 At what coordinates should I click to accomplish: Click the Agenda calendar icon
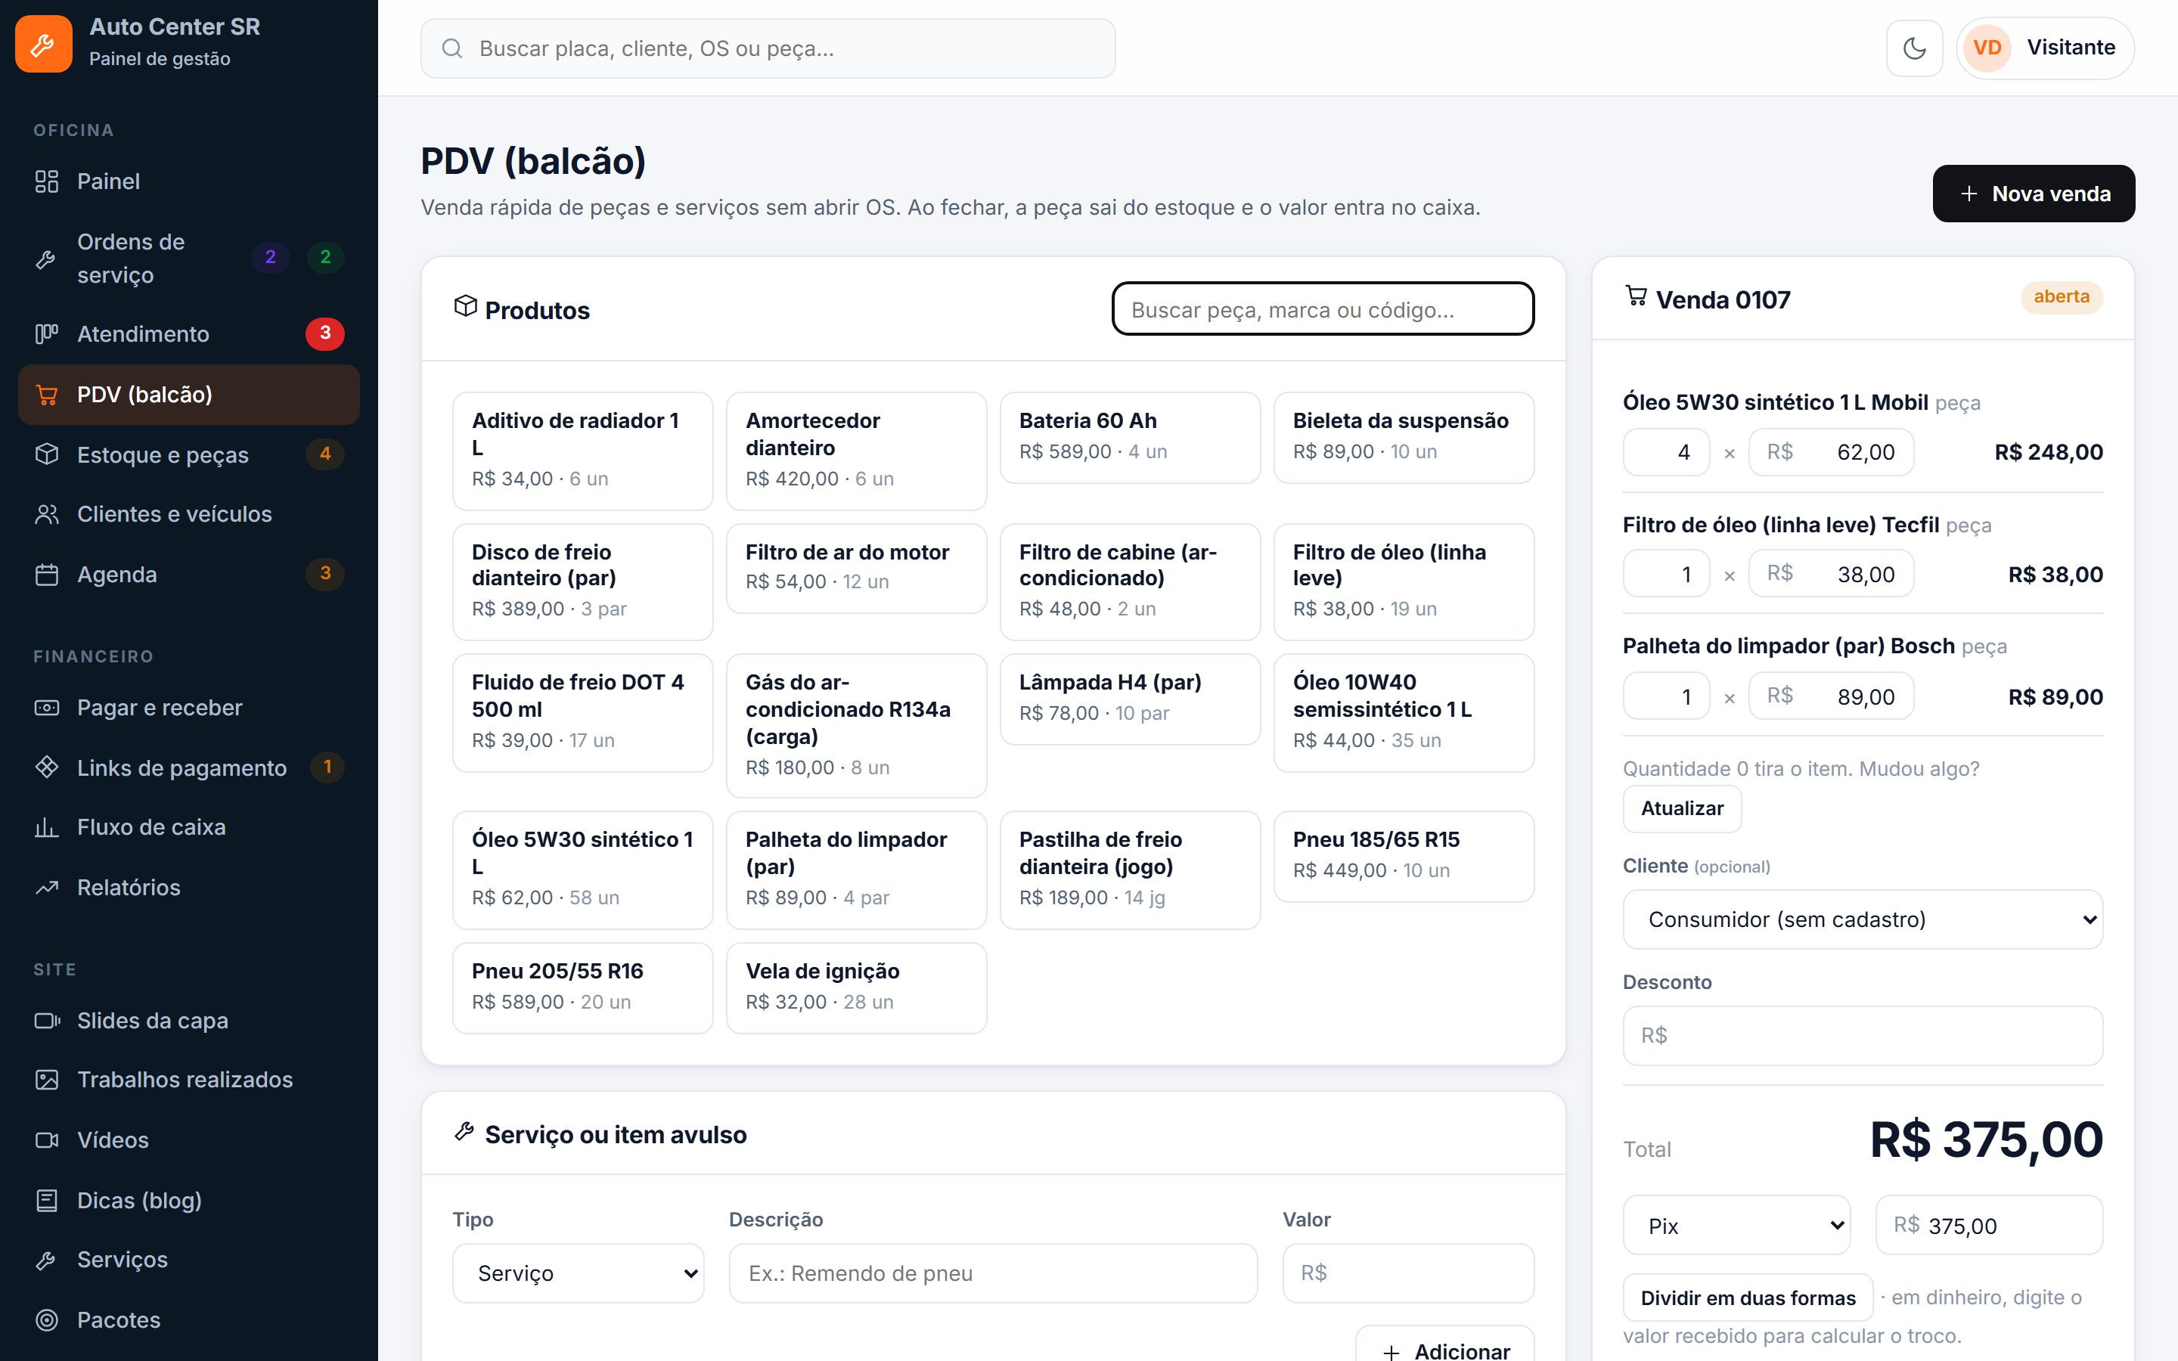pos(47,575)
